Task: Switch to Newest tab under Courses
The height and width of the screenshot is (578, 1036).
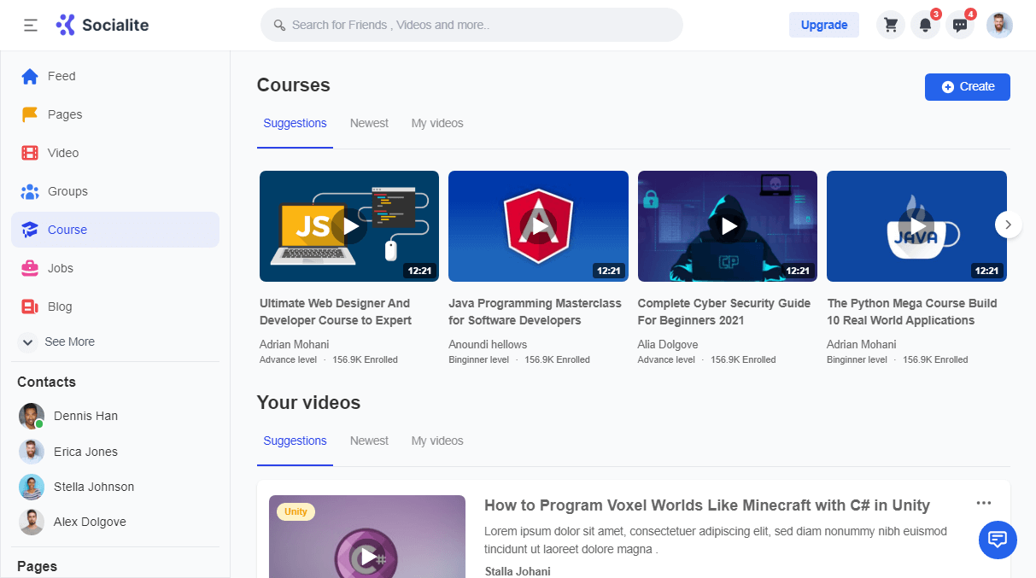Action: 369,123
